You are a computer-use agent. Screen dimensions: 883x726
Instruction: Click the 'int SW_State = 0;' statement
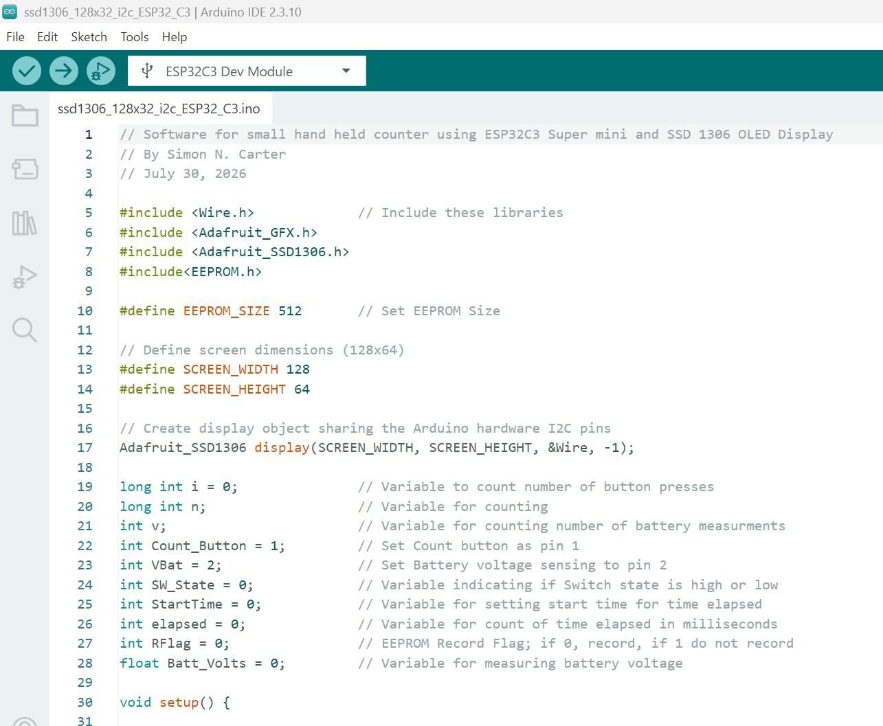pyautogui.click(x=187, y=585)
